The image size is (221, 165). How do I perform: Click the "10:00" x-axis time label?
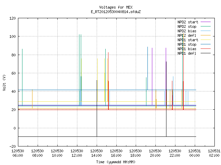click(x=57, y=156)
